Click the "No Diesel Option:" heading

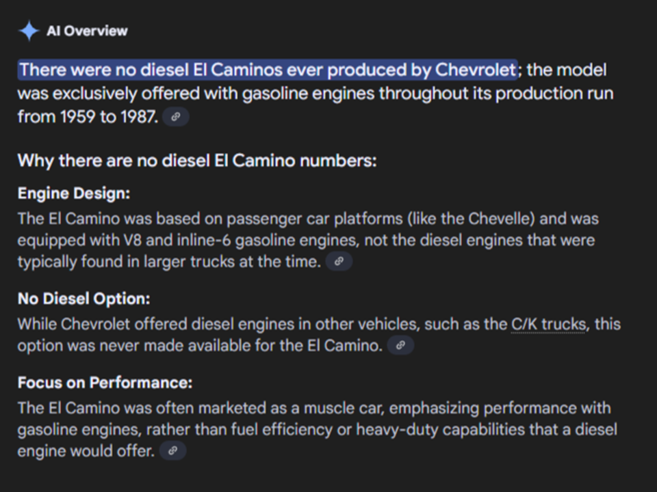tap(83, 299)
